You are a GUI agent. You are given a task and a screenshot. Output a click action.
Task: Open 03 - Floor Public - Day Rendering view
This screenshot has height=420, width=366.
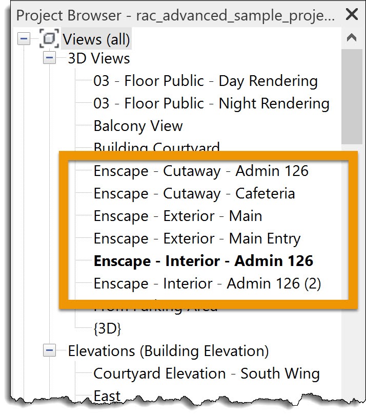(x=205, y=81)
